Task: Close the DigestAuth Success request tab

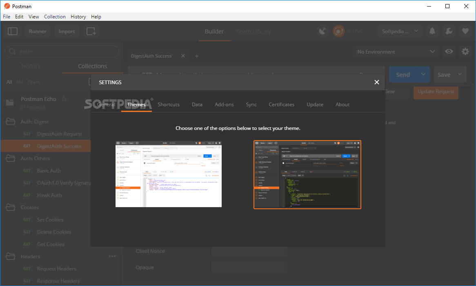Action: point(183,56)
